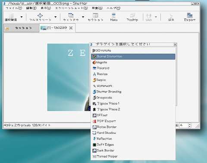Close the 13:02:39 screenshot tab
The width and height of the screenshot is (207, 163).
(71, 28)
